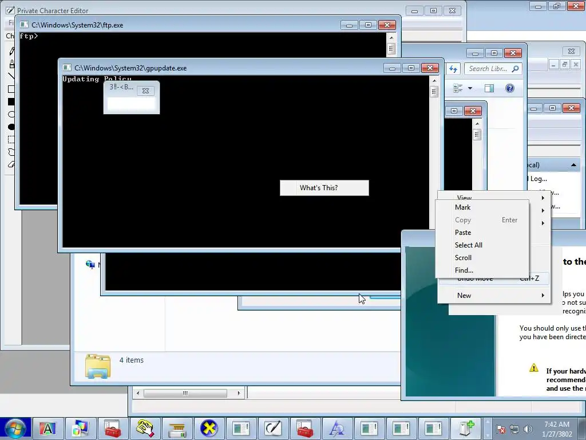Click the Private Character Editor title icon
The width and height of the screenshot is (586, 440).
coord(10,10)
